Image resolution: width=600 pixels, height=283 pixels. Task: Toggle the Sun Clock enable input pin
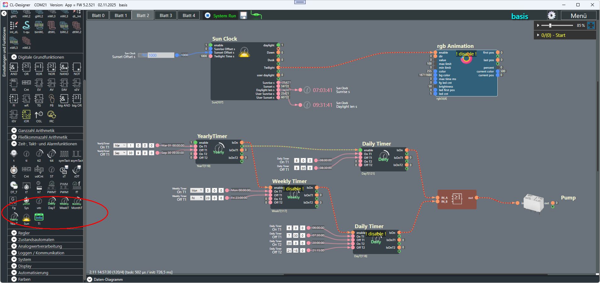tap(211, 45)
